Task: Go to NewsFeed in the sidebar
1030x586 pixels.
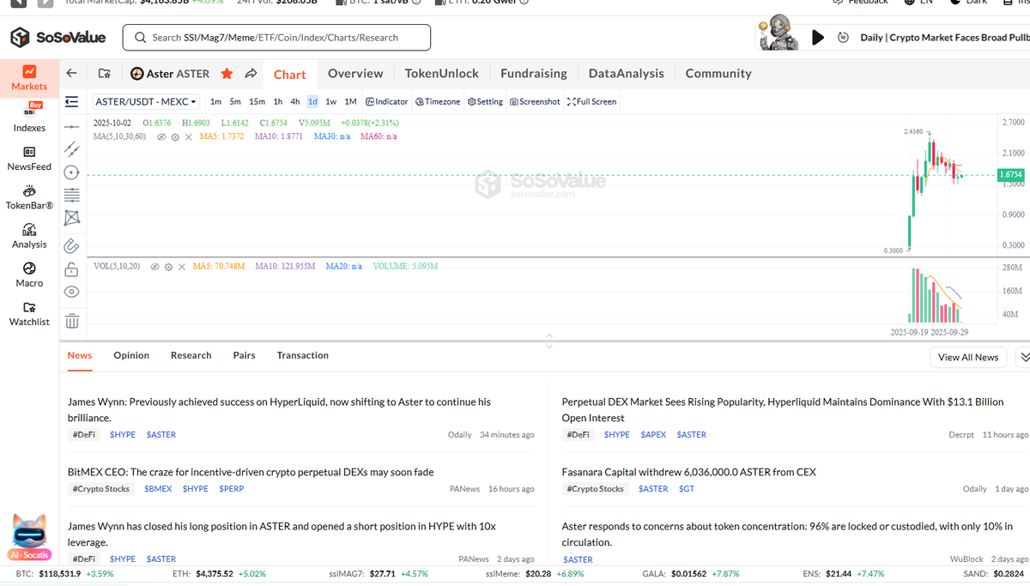Action: [29, 158]
